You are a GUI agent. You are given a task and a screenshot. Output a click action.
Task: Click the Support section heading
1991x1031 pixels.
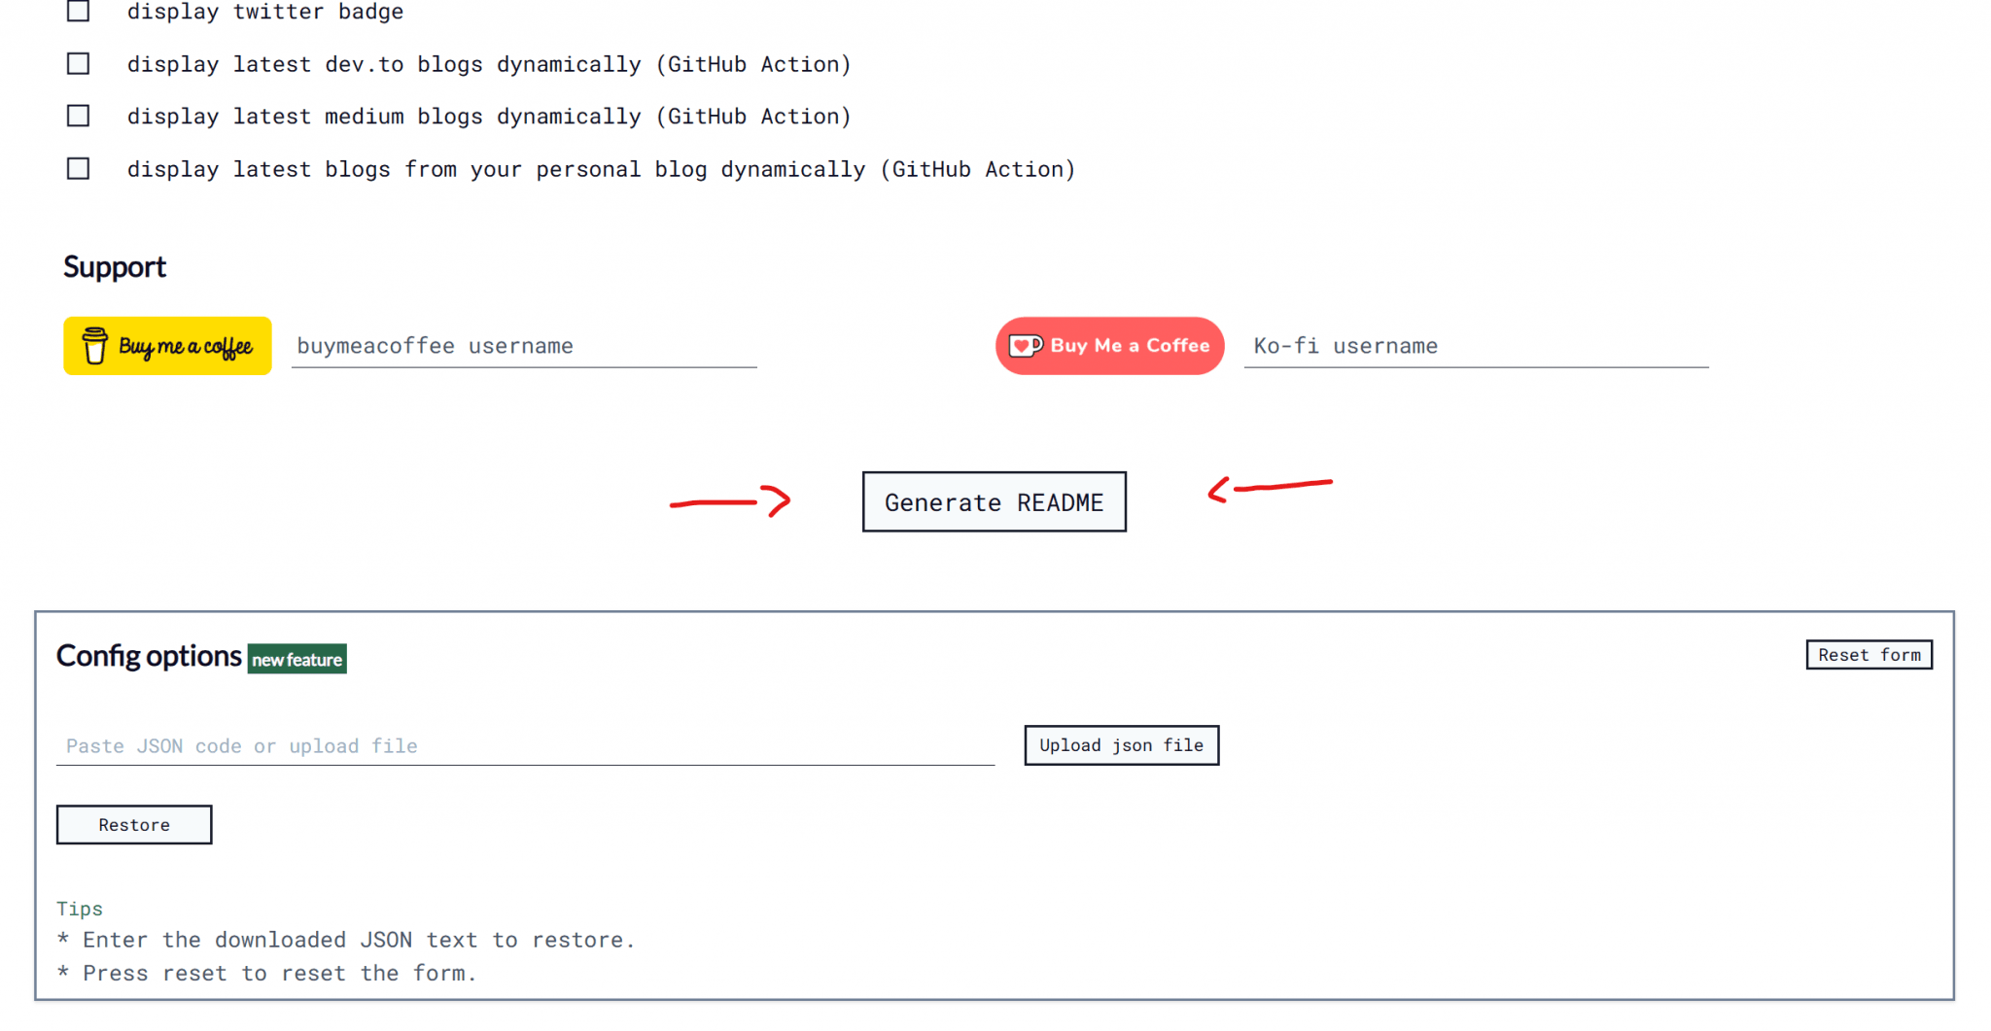[x=115, y=267]
